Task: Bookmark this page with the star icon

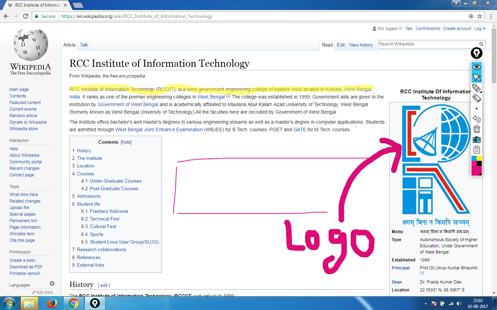Action: (480, 16)
